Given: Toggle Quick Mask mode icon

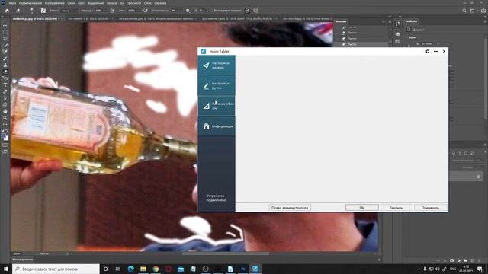Looking at the screenshot, I should [5, 145].
